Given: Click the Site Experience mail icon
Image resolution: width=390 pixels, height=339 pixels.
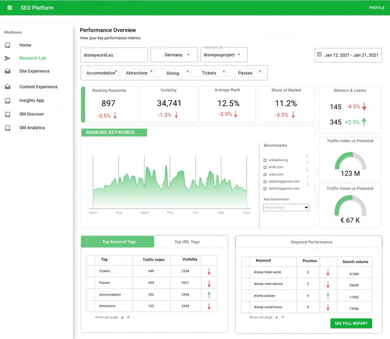Looking at the screenshot, I should tap(8, 71).
